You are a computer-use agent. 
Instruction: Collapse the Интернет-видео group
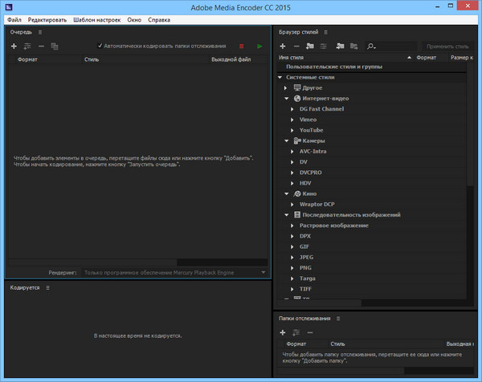click(x=288, y=98)
